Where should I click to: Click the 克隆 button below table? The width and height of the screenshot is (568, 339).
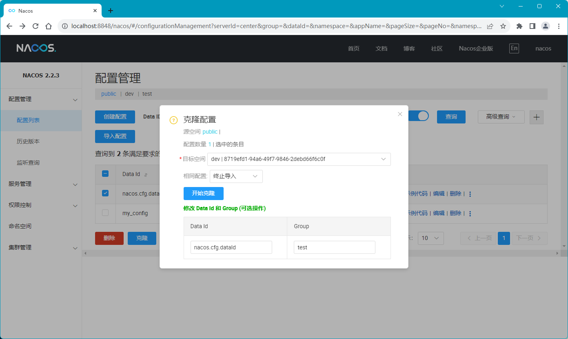point(142,238)
